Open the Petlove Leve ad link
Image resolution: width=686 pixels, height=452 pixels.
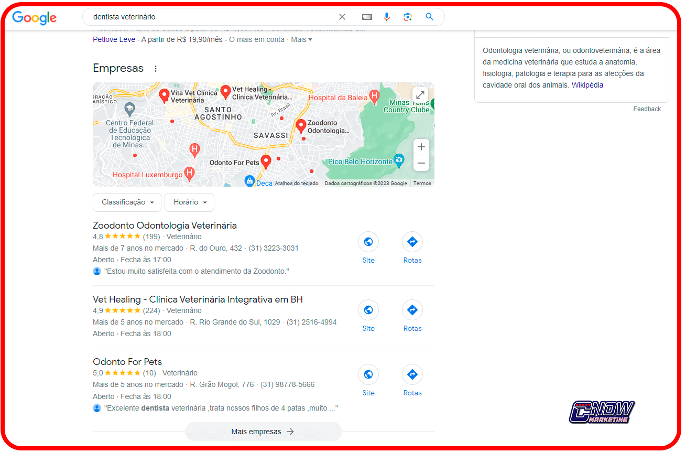(x=114, y=39)
